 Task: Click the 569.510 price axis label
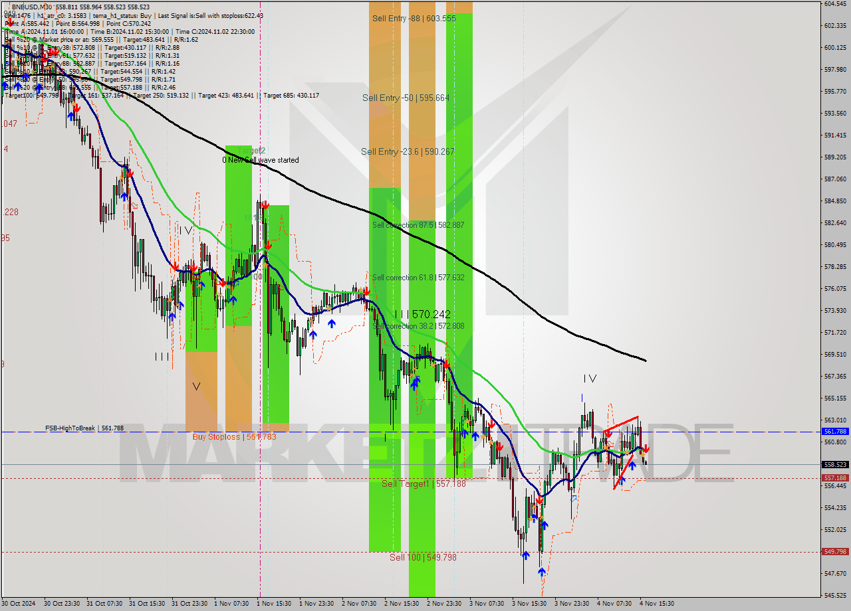(x=835, y=355)
